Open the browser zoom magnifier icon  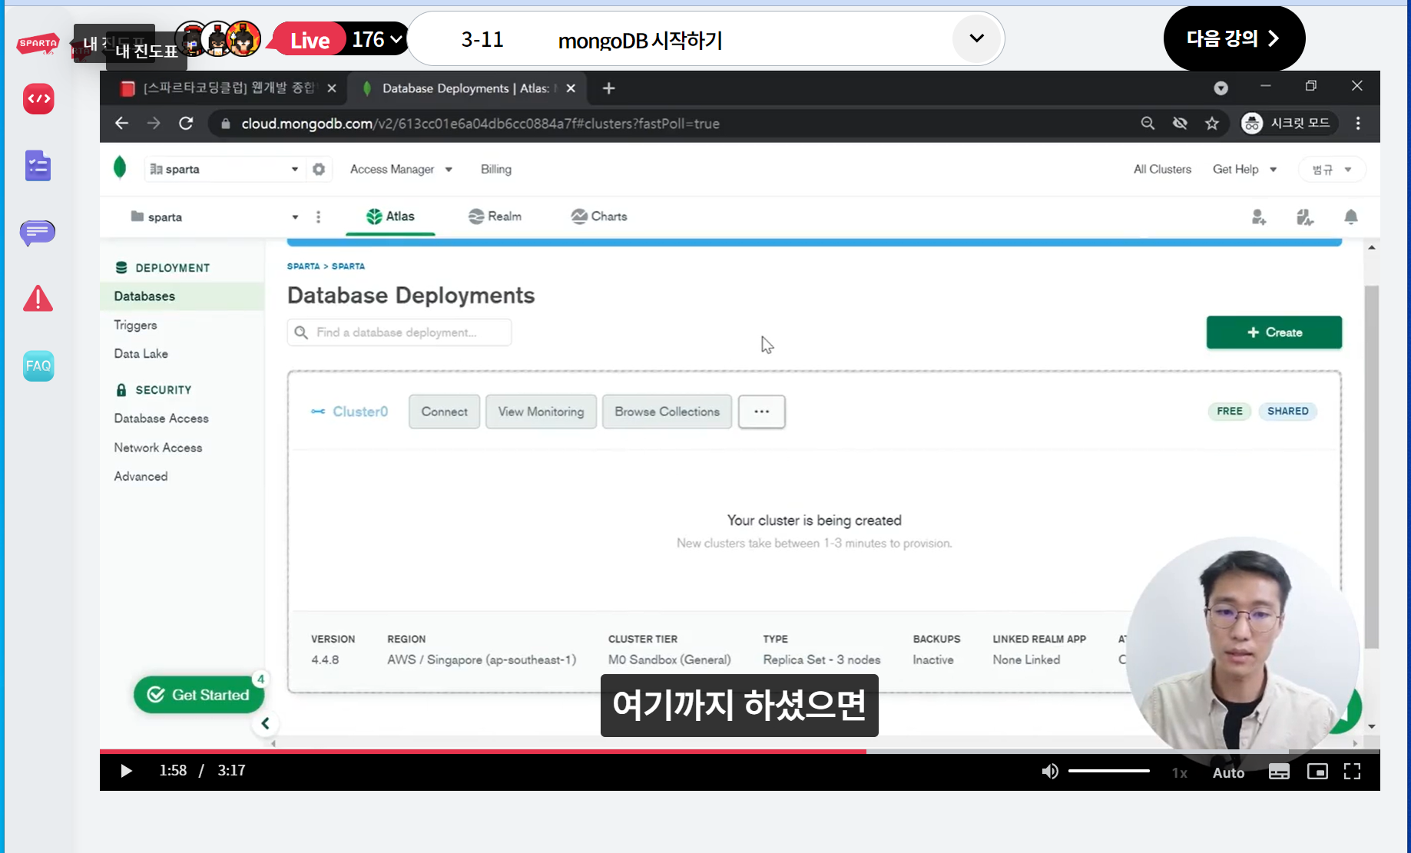(1148, 124)
